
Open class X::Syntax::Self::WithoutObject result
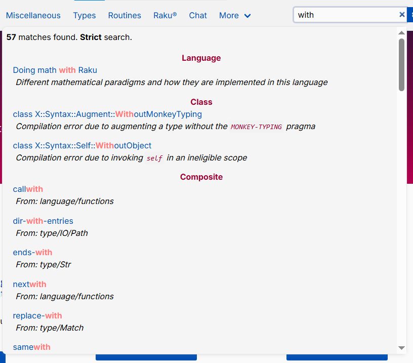pos(82,145)
